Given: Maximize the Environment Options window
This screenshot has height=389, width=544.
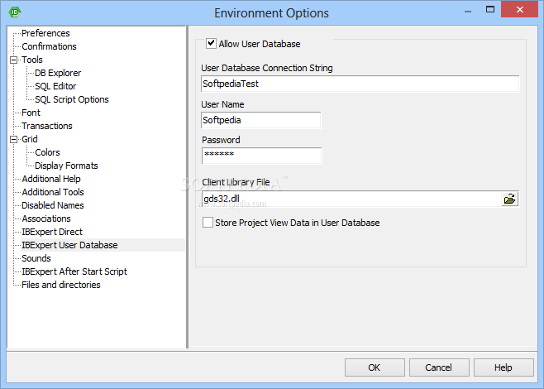Looking at the screenshot, I should tap(490, 10).
